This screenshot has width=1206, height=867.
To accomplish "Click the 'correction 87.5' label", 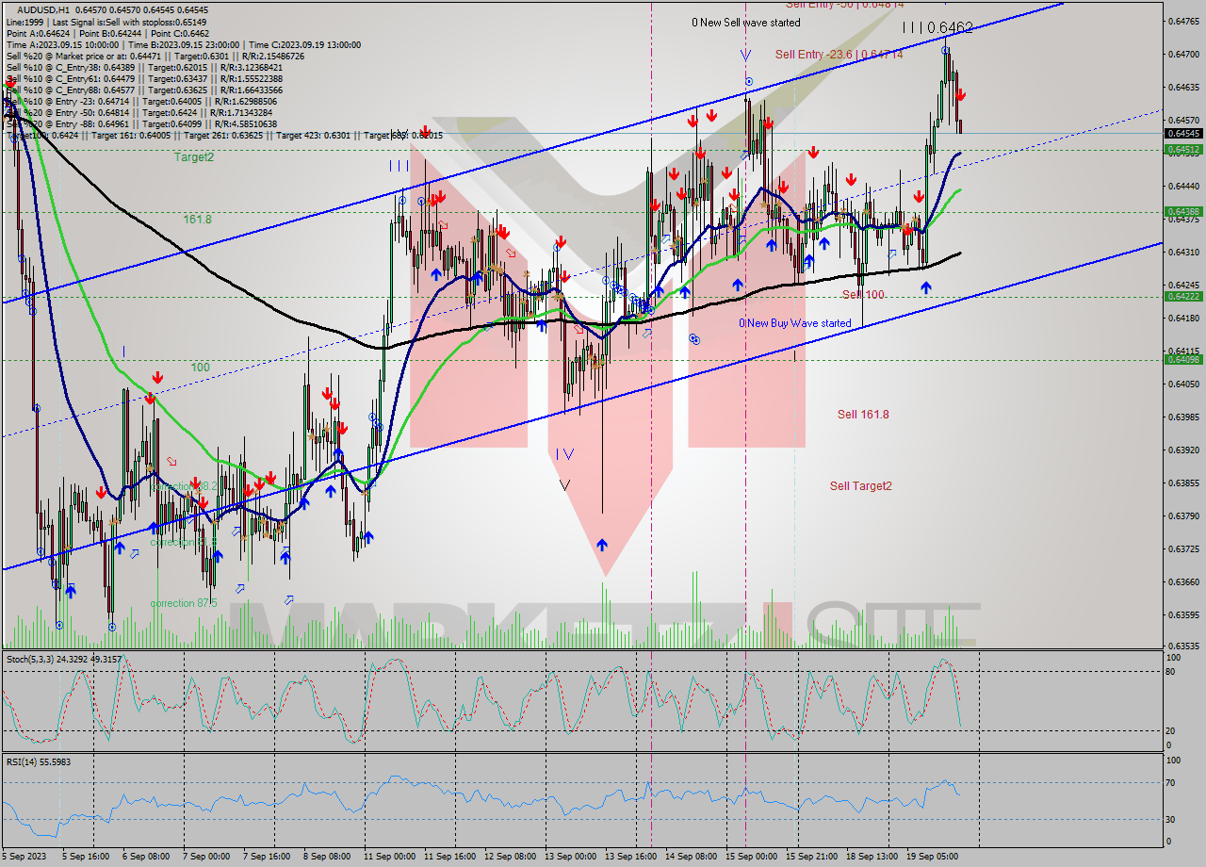I will click(183, 603).
